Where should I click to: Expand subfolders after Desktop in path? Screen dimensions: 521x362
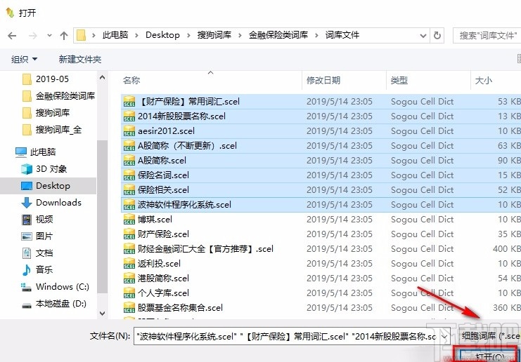[x=188, y=35]
